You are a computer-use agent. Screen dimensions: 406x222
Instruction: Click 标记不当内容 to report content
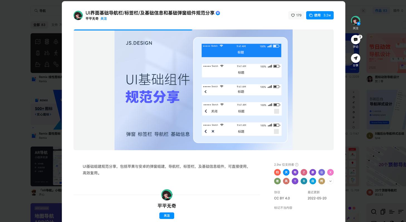click(x=283, y=208)
